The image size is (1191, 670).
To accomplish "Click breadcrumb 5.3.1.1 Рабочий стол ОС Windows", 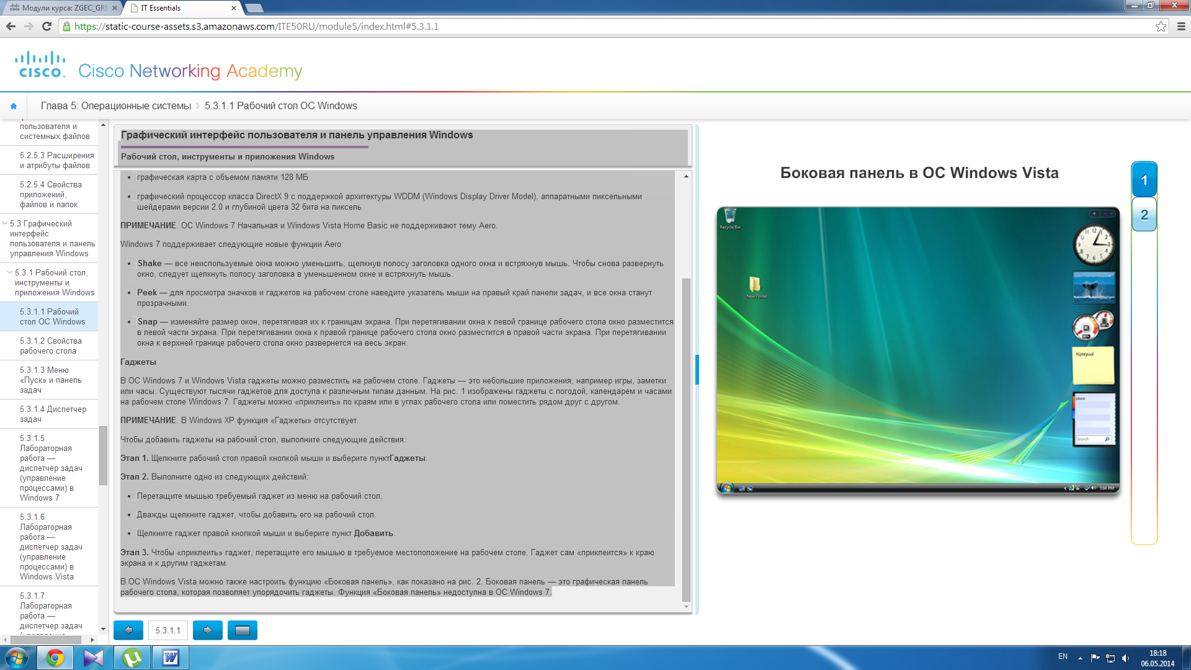I will click(x=281, y=106).
